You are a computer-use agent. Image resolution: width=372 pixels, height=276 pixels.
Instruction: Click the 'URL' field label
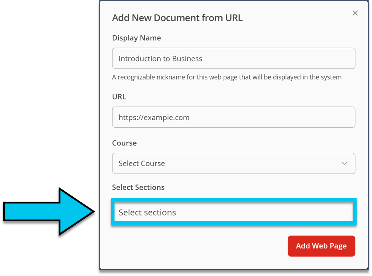119,97
